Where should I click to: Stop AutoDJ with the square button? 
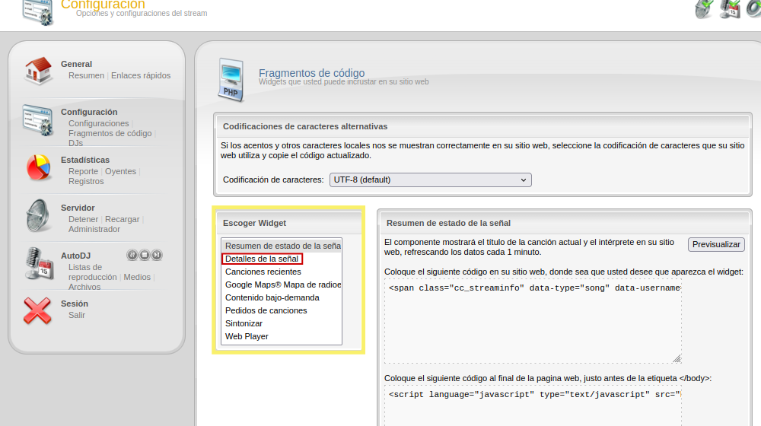pos(145,255)
